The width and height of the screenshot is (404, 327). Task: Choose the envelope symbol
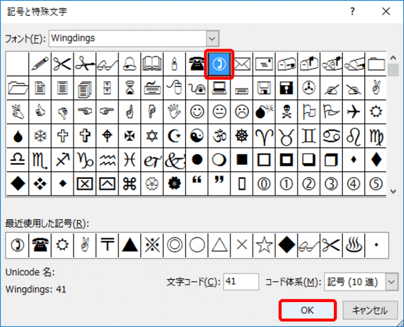pos(242,63)
